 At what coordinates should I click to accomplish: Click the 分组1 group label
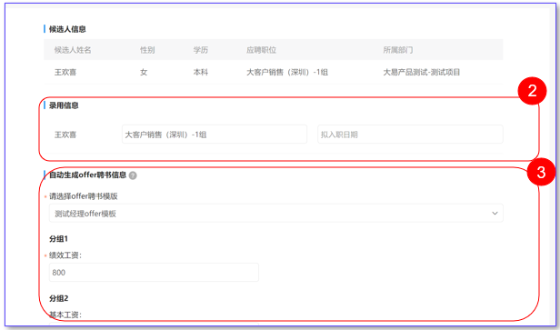(58, 238)
